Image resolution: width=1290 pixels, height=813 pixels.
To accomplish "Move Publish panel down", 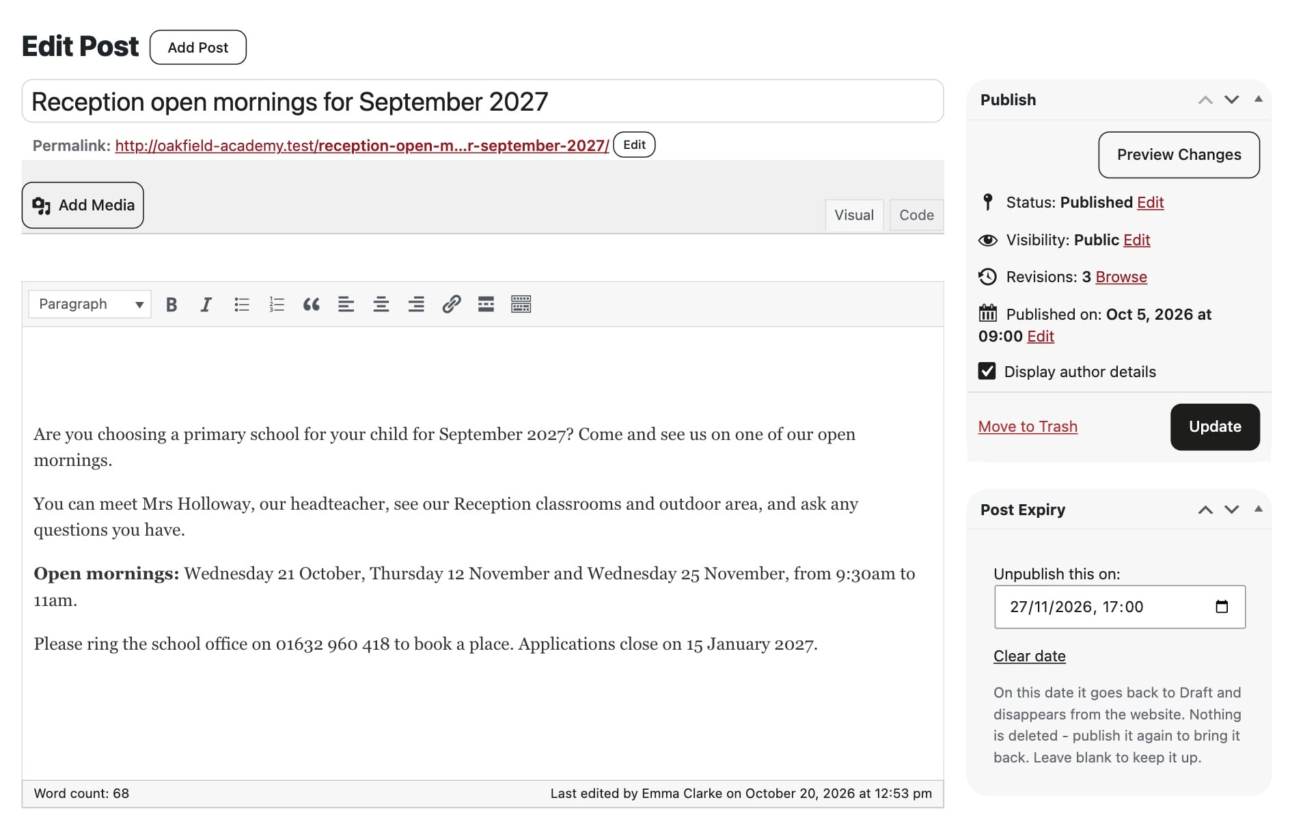I will [x=1232, y=100].
